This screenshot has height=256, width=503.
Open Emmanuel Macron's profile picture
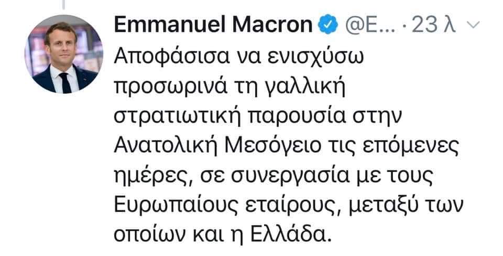[63, 54]
